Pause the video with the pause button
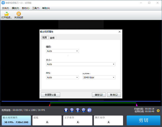 (x=78, y=110)
